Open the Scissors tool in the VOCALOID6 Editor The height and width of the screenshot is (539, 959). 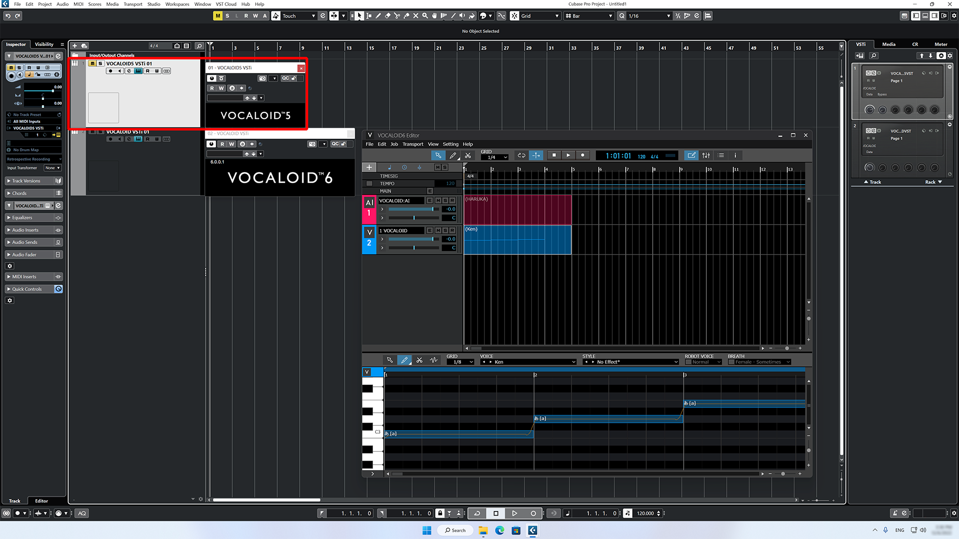(x=468, y=155)
